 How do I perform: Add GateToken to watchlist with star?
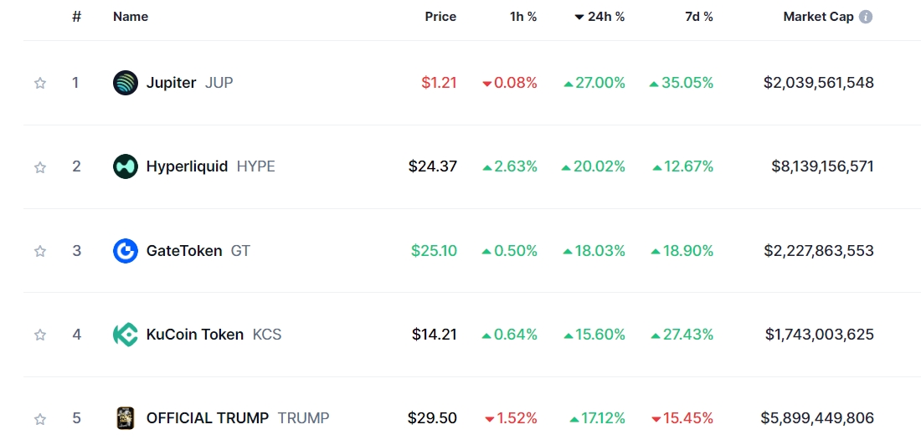[x=40, y=251]
